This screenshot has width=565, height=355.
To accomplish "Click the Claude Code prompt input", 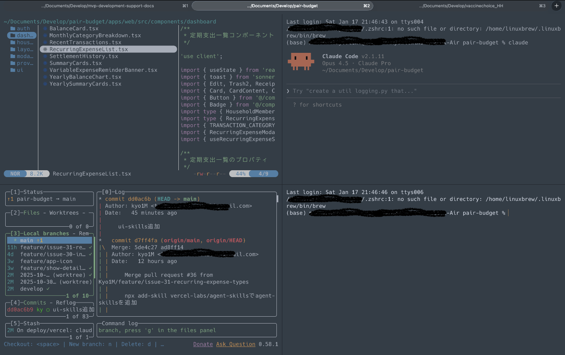I will click(x=423, y=91).
